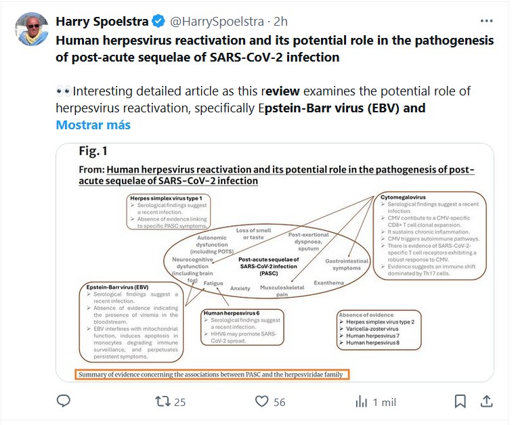Screen dimensions: 516x425
Task: Open the tweet via the 2h timestamp
Action: (x=280, y=22)
